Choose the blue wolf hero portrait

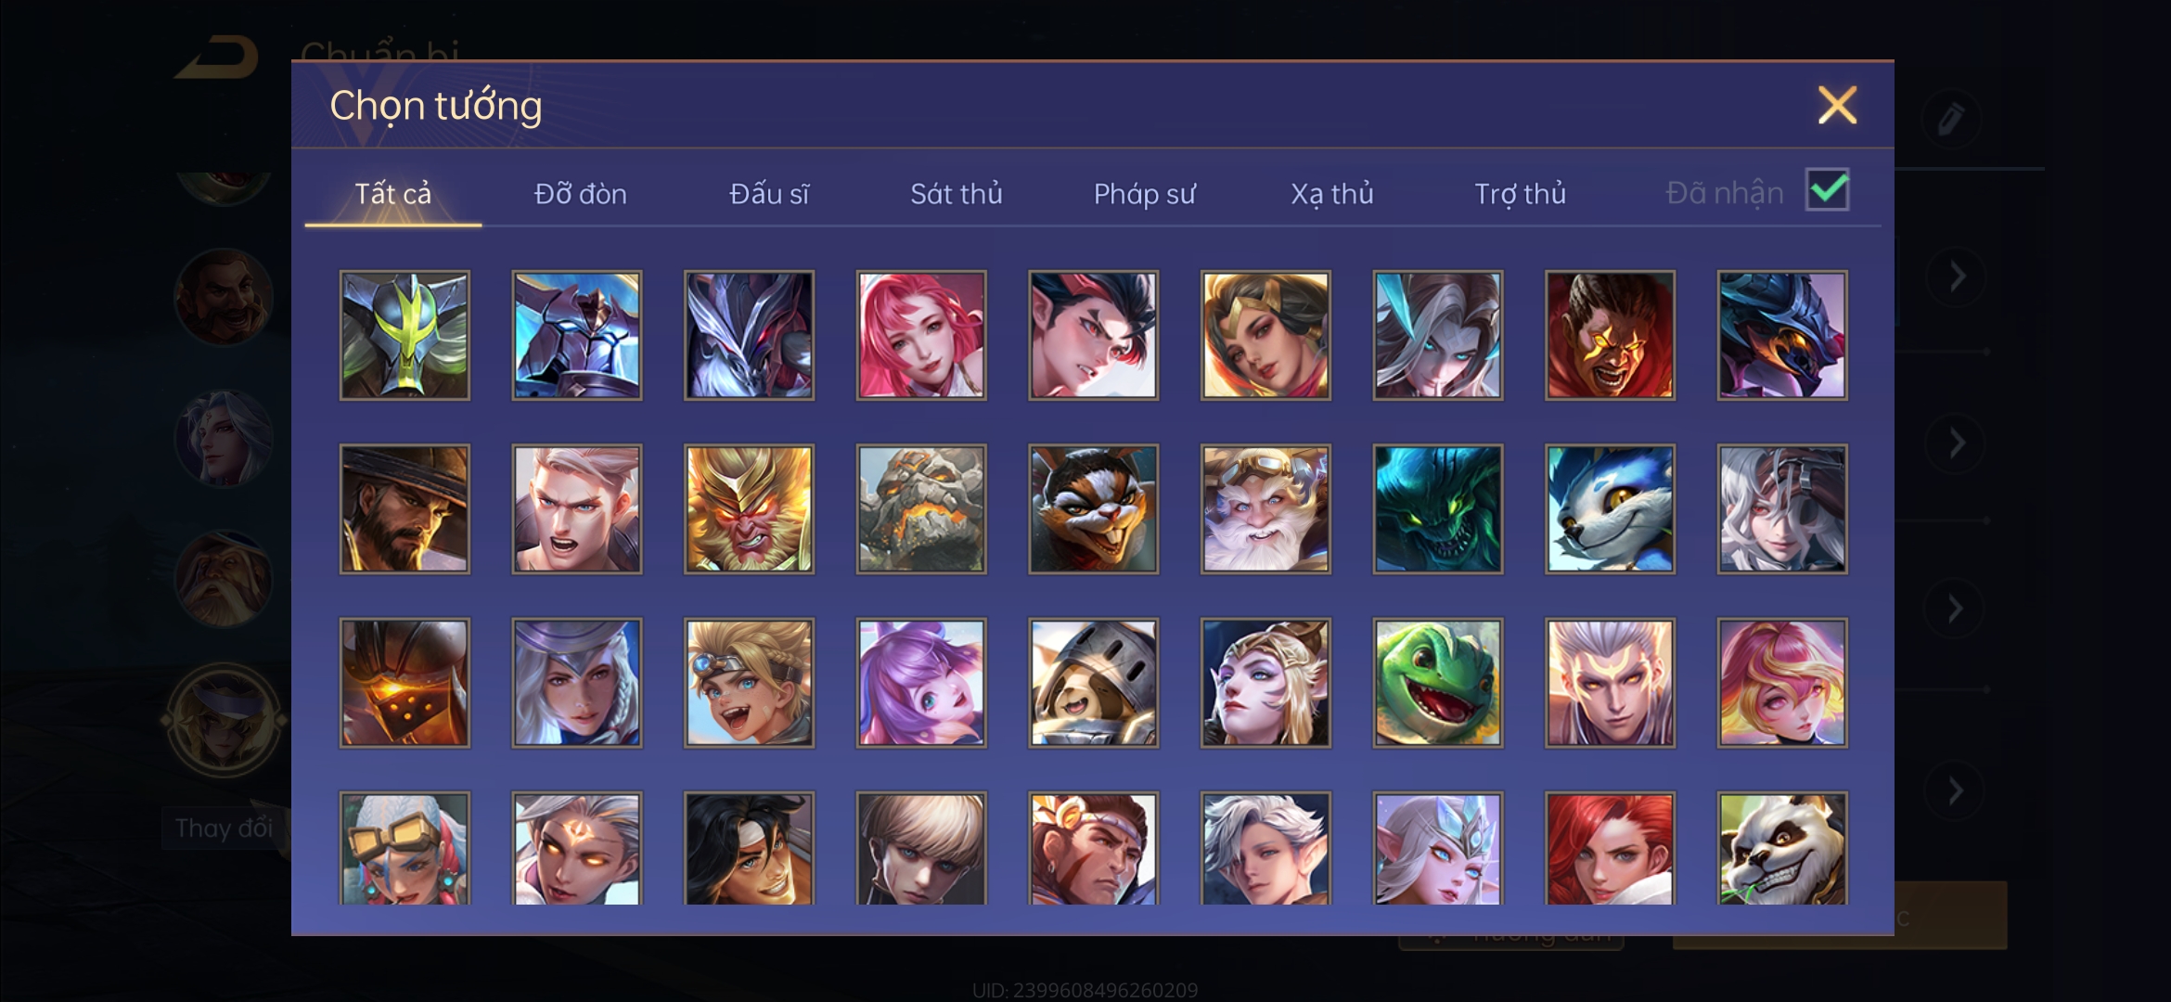pos(1610,508)
